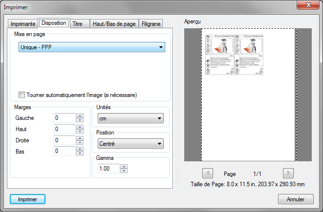Viewport: 323px width, 212px height.
Task: Select the Haut/Bas de page tab
Action: tap(114, 23)
